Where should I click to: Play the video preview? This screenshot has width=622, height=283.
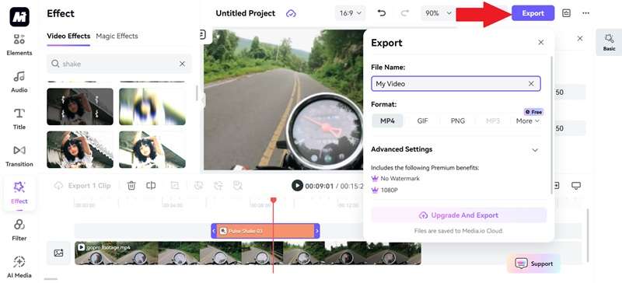click(x=297, y=185)
